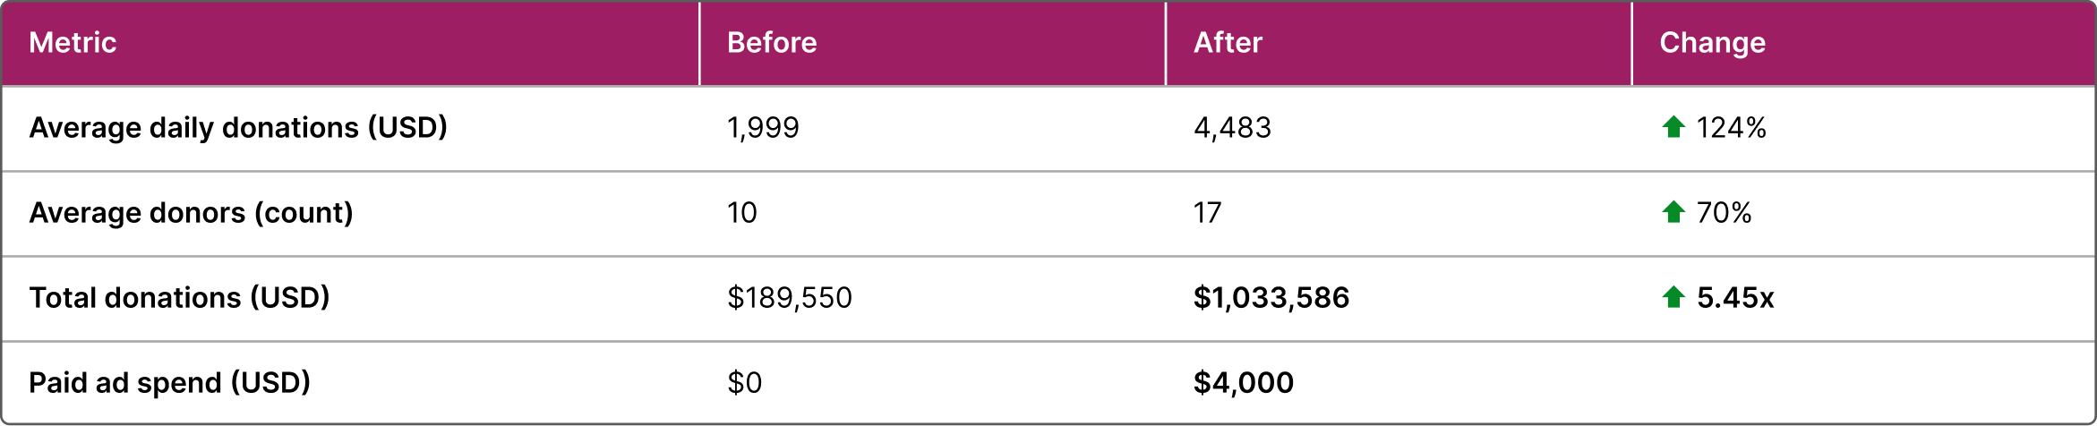
Task: Click the Paid ad spend (USD) label
Action: [x=169, y=382]
